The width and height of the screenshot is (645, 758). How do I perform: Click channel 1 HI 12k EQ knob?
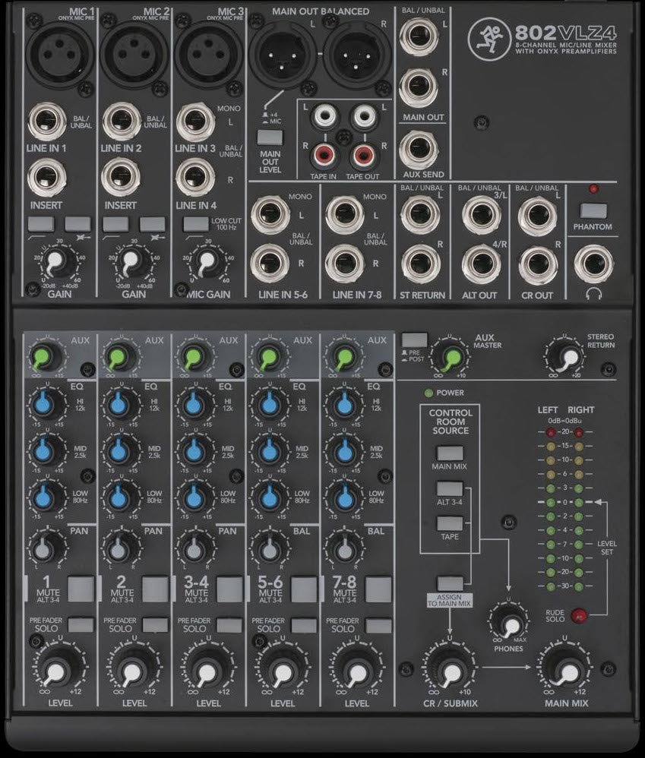45,403
